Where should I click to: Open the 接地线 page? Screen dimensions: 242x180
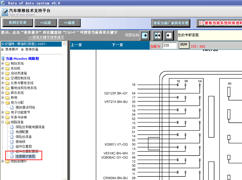20,142
